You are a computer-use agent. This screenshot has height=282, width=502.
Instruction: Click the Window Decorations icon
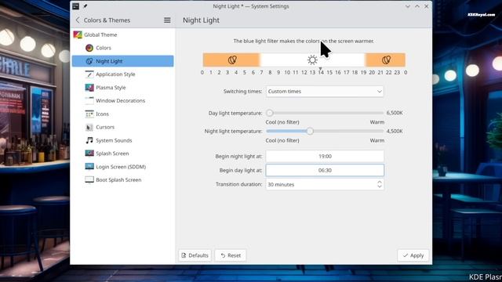[x=89, y=101]
